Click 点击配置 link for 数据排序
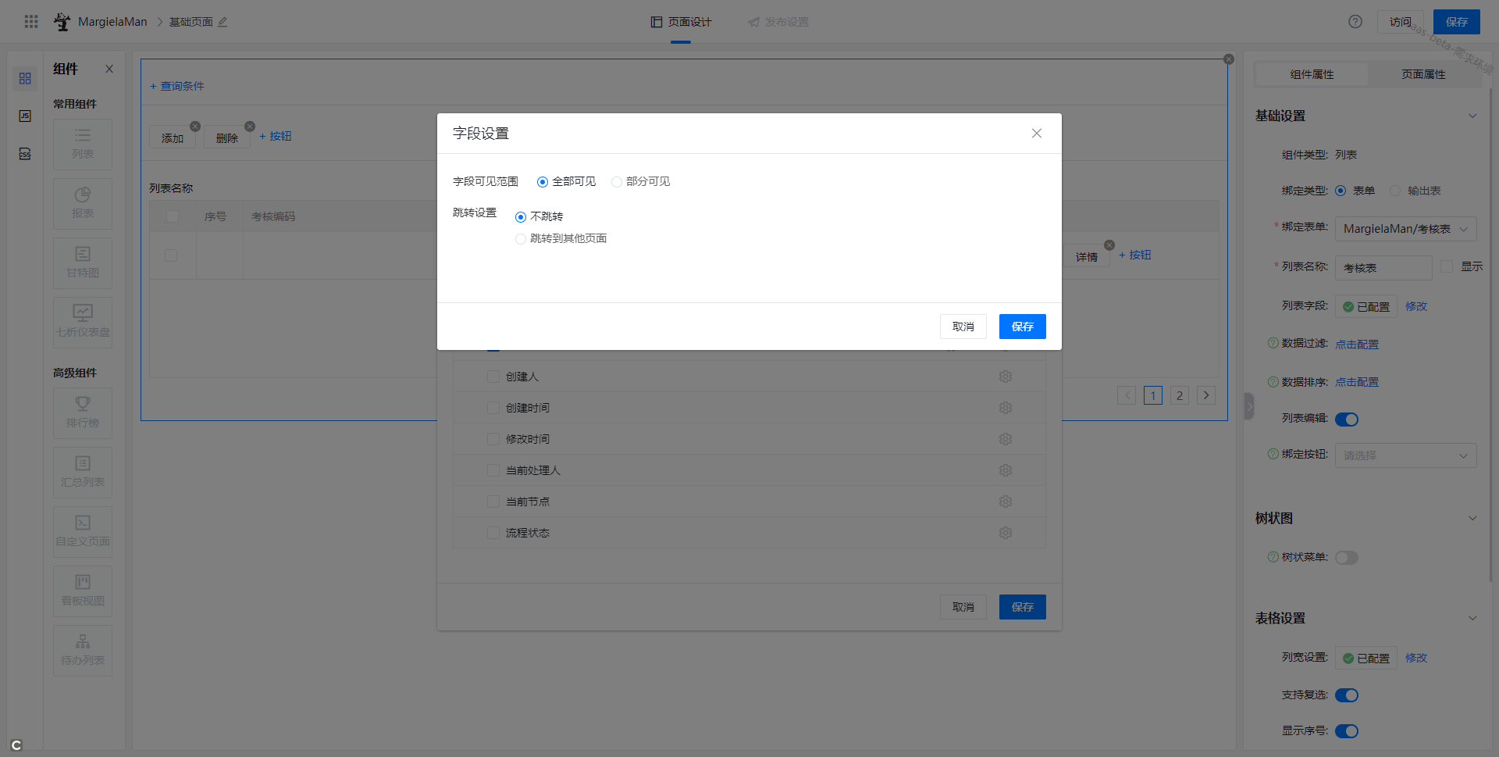 click(1357, 382)
